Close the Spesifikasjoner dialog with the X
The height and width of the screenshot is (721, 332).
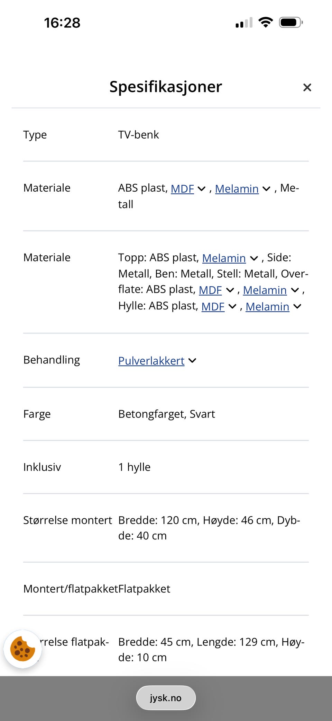coord(307,87)
